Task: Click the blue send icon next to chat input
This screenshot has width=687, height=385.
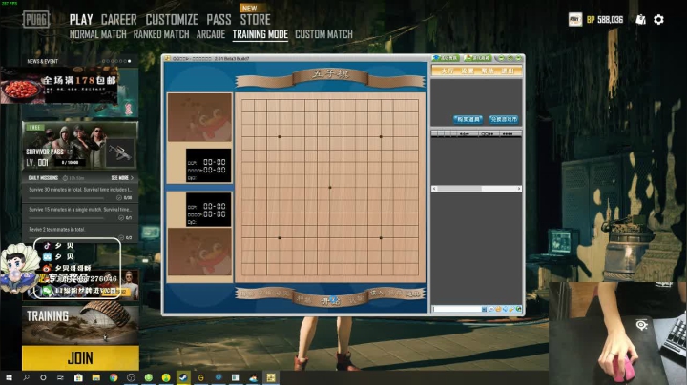Action: point(484,309)
